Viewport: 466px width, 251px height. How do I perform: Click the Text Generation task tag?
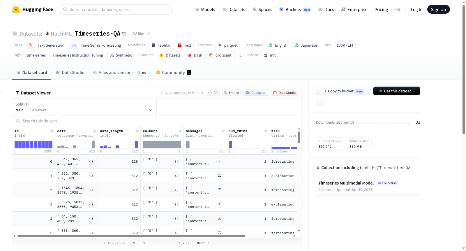(x=47, y=45)
